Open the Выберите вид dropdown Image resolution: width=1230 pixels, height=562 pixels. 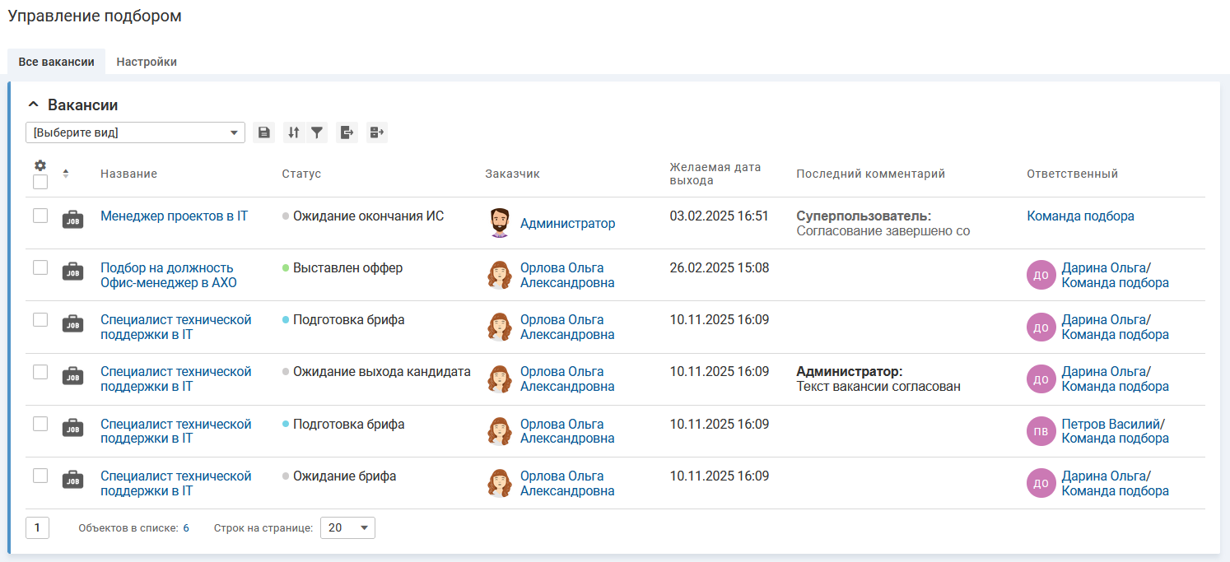pyautogui.click(x=136, y=132)
